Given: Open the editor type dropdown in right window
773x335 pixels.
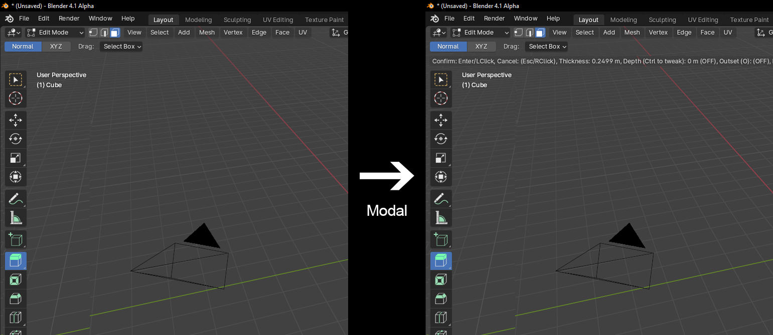Looking at the screenshot, I should [439, 33].
